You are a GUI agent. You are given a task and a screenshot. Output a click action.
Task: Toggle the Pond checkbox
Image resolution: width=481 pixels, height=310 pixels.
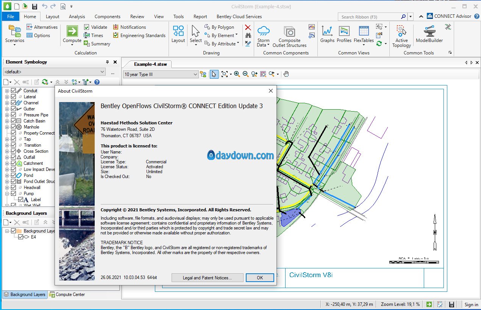(14, 175)
